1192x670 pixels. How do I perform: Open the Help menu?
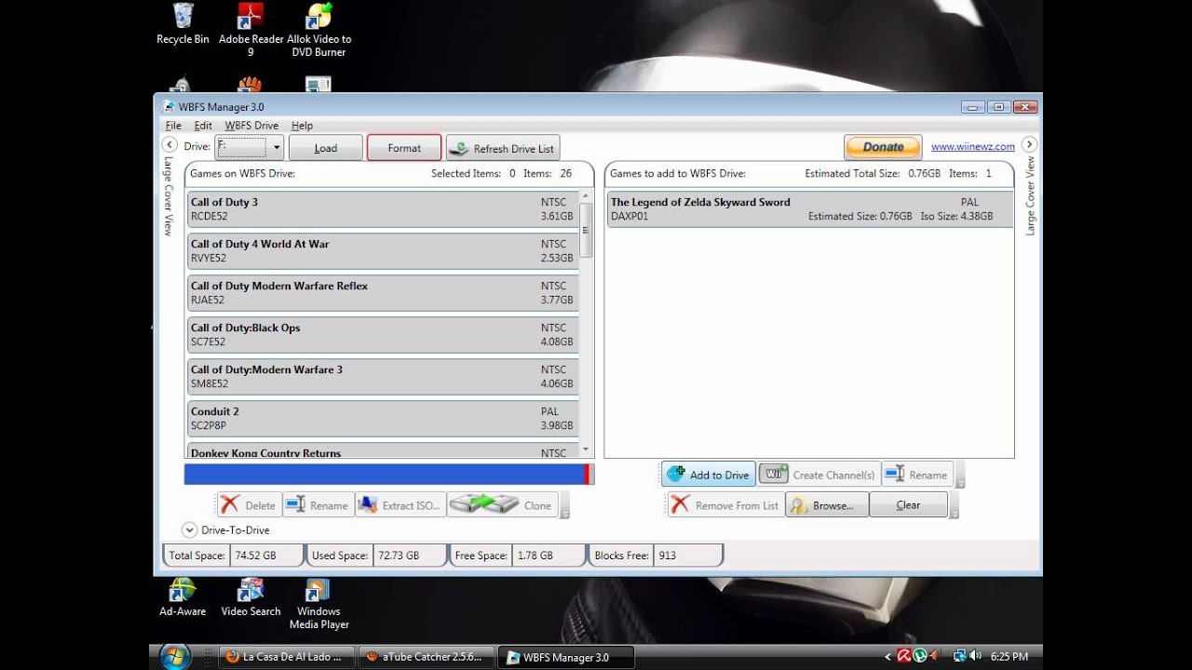302,126
